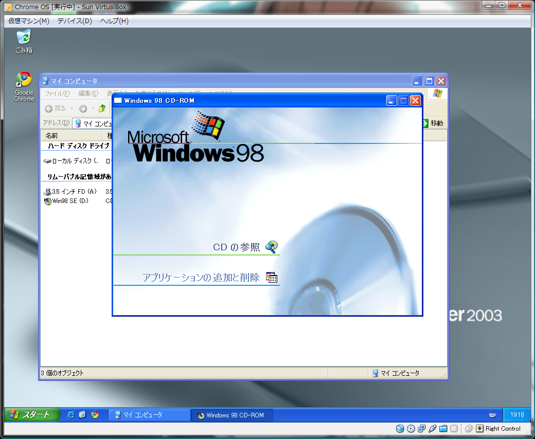Click the Windows 98 CD-ROM title bar icon
The image size is (535, 439).
coord(118,100)
